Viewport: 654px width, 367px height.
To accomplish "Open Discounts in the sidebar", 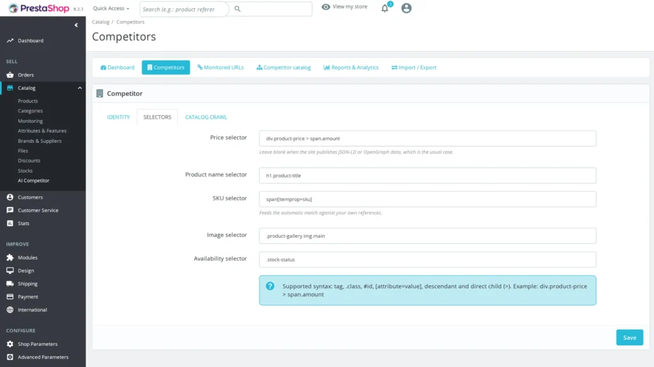I will [29, 161].
